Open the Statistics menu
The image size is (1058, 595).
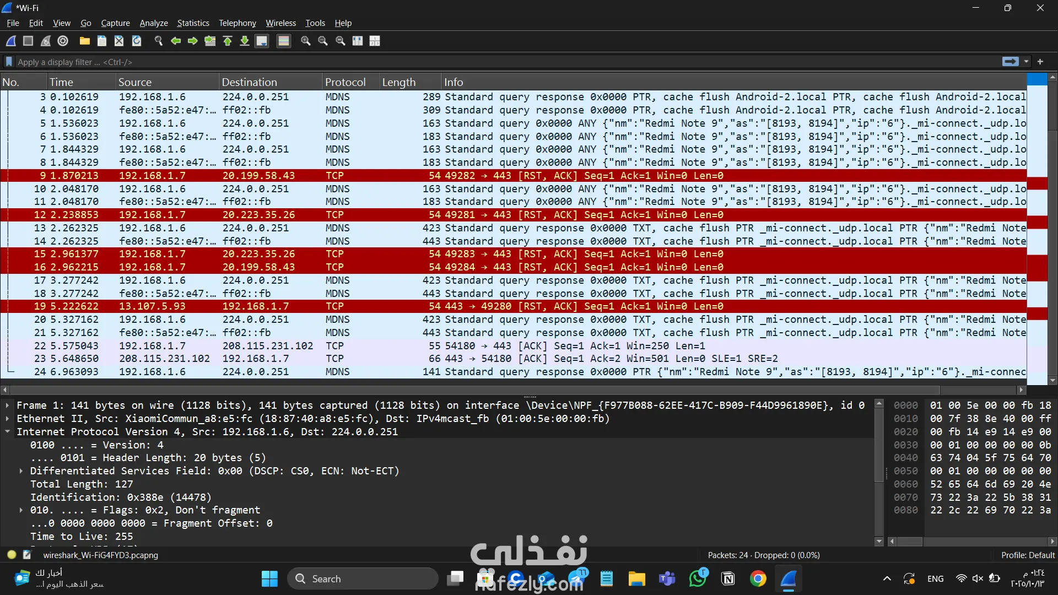point(193,23)
